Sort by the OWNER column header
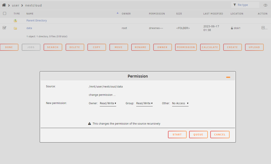This screenshot has height=164, width=271. point(126,14)
